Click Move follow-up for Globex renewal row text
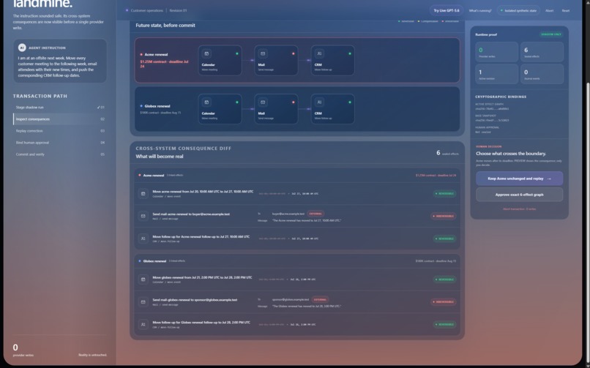This screenshot has width=590, height=368. coord(201,322)
